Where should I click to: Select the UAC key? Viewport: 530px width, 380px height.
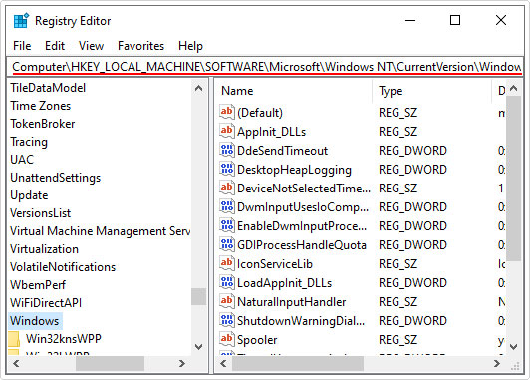coord(22,160)
